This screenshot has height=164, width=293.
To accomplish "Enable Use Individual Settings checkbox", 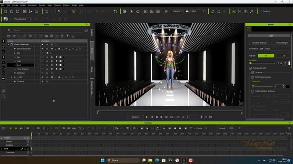I will coord(253,91).
